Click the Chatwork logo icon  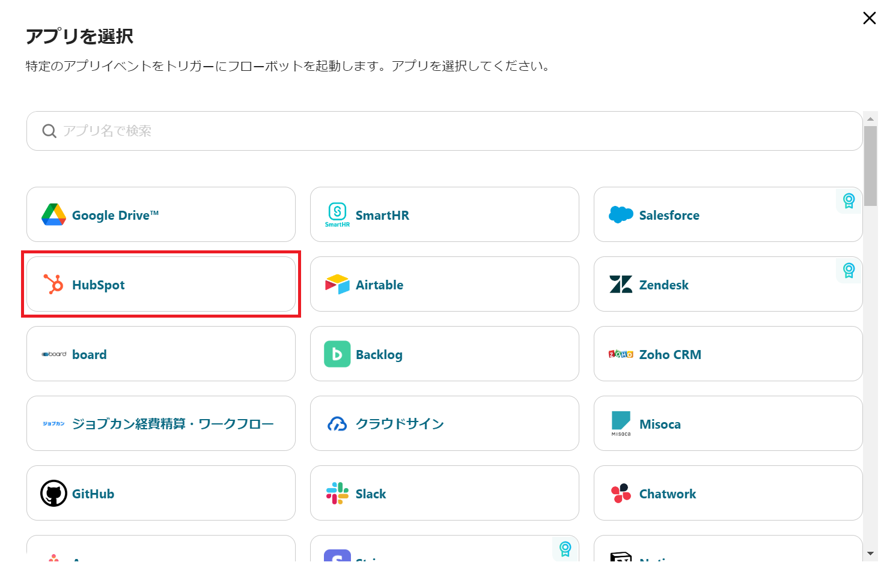coord(621,493)
